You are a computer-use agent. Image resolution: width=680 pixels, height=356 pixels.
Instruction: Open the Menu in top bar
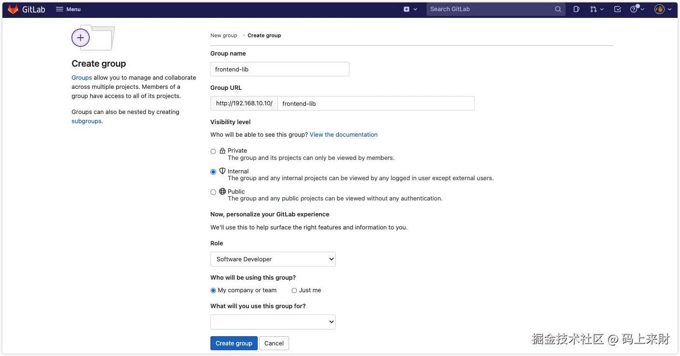68,9
